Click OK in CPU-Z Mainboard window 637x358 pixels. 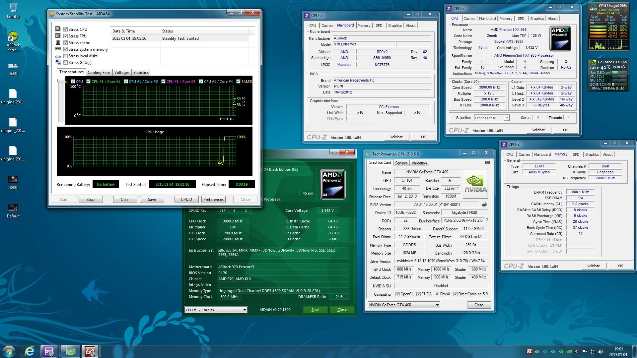(423, 137)
